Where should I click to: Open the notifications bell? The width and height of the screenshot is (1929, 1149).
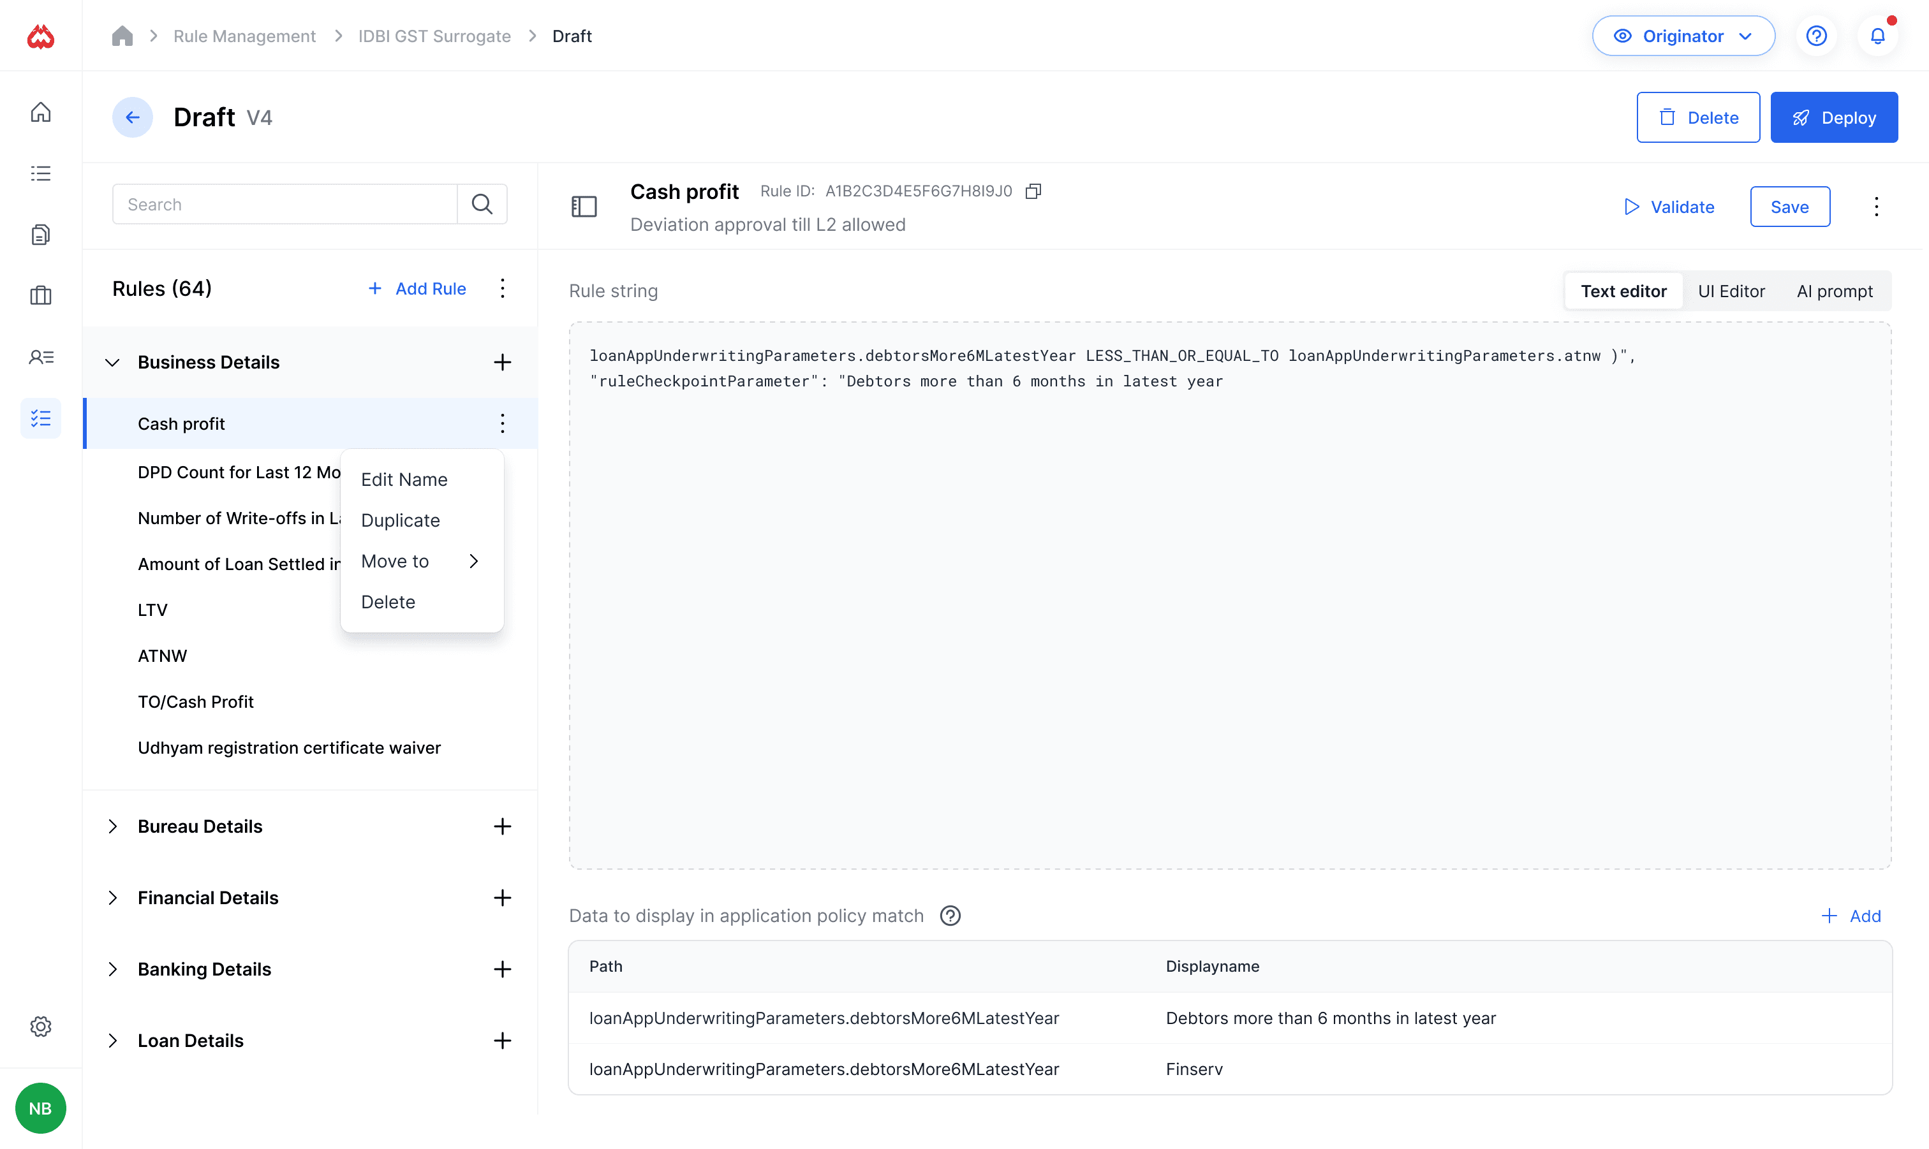tap(1877, 36)
